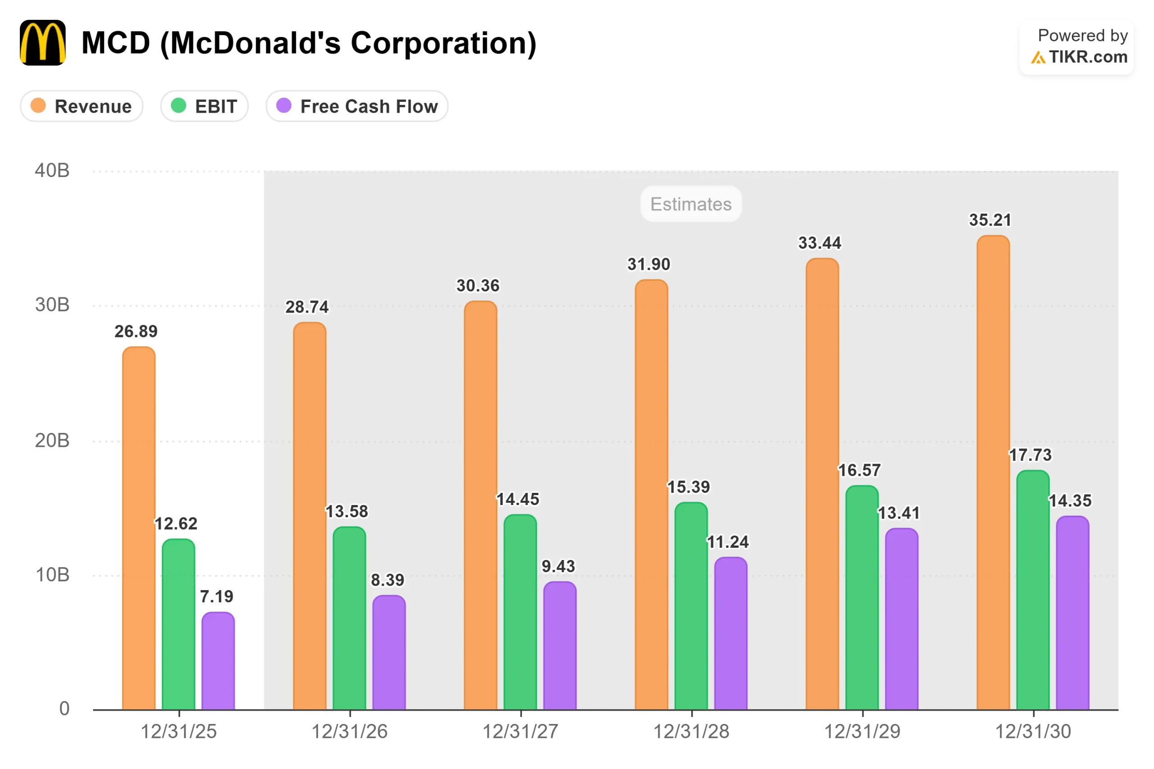The image size is (1154, 769).
Task: Select the 9.43 free cash flow bar
Action: tap(560, 646)
